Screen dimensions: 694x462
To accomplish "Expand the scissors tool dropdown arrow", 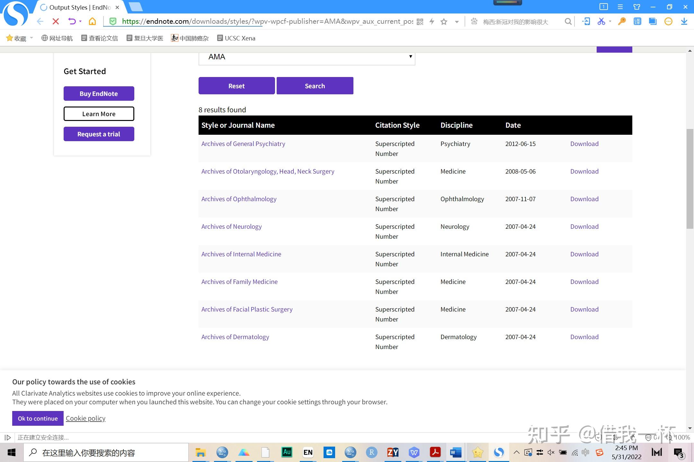I will point(610,21).
